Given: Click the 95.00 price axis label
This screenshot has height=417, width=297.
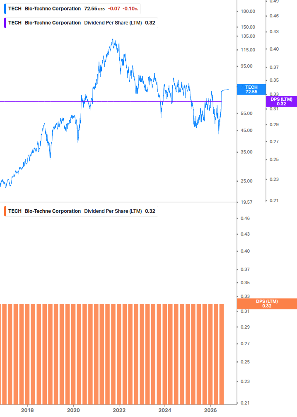Looking at the screenshot, I should pyautogui.click(x=246, y=66).
